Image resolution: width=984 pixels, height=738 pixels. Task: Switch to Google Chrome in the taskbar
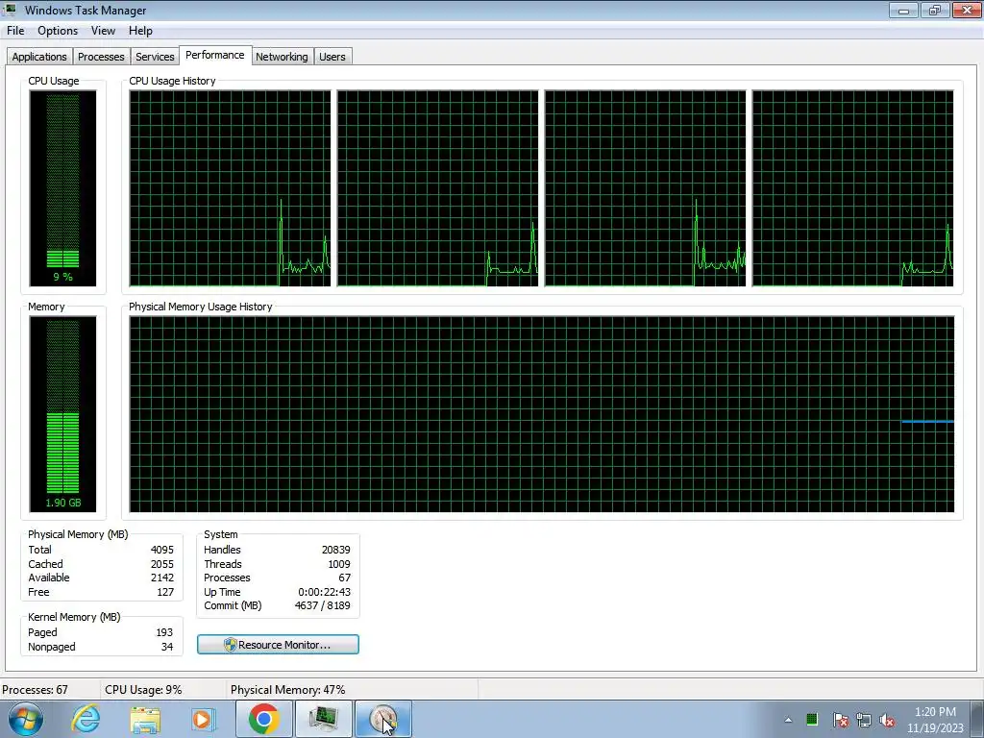263,719
